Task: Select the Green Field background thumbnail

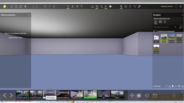Action: [x=179, y=39]
